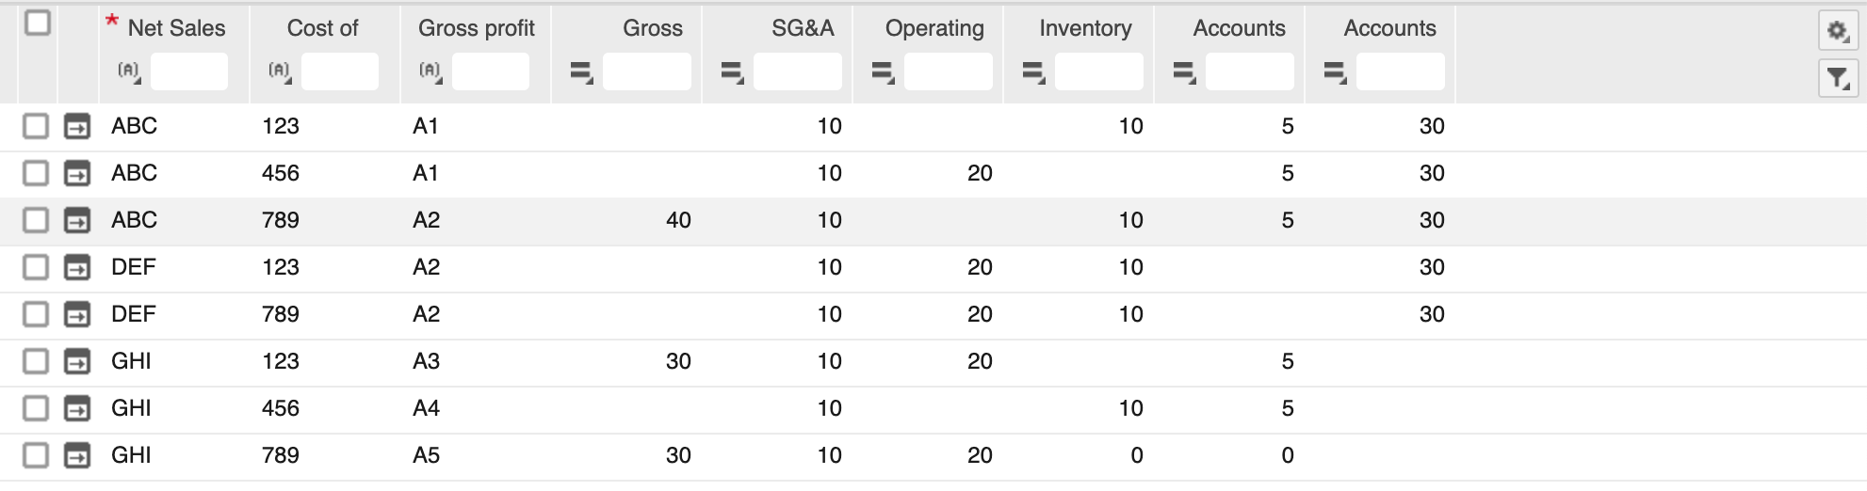Open row details icon for ABC 789

click(77, 220)
